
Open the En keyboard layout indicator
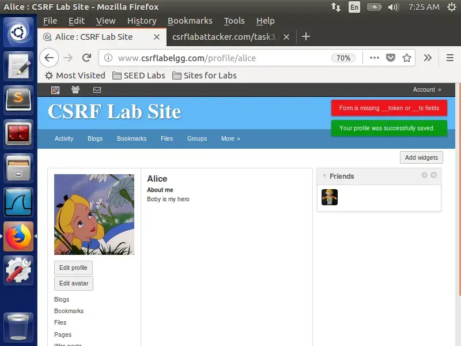coord(354,7)
